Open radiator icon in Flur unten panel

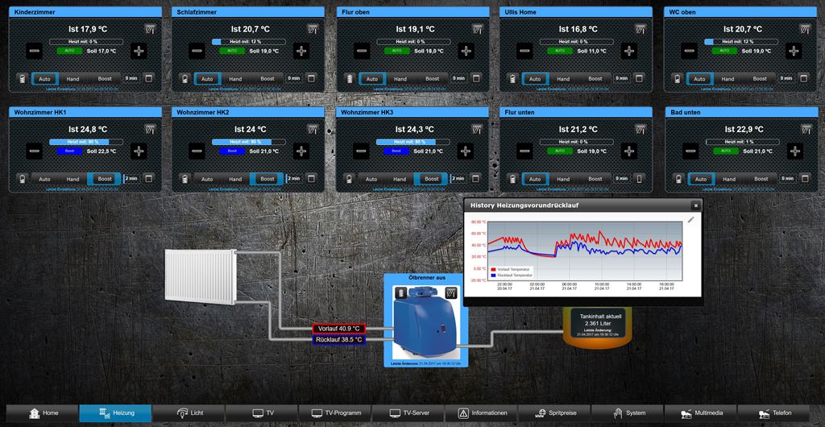[641, 129]
